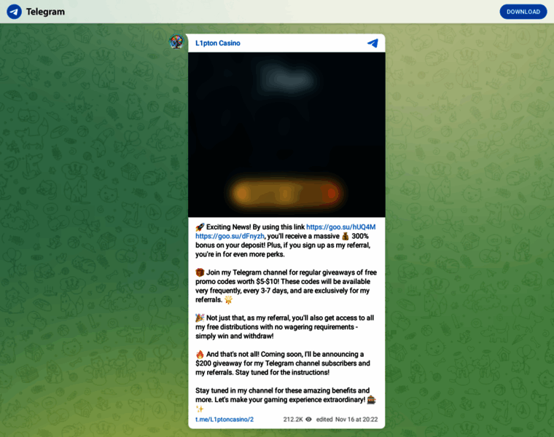
Task: Click the 'edited Nov 16 at 20:22' timestamp
Action: tap(346, 420)
